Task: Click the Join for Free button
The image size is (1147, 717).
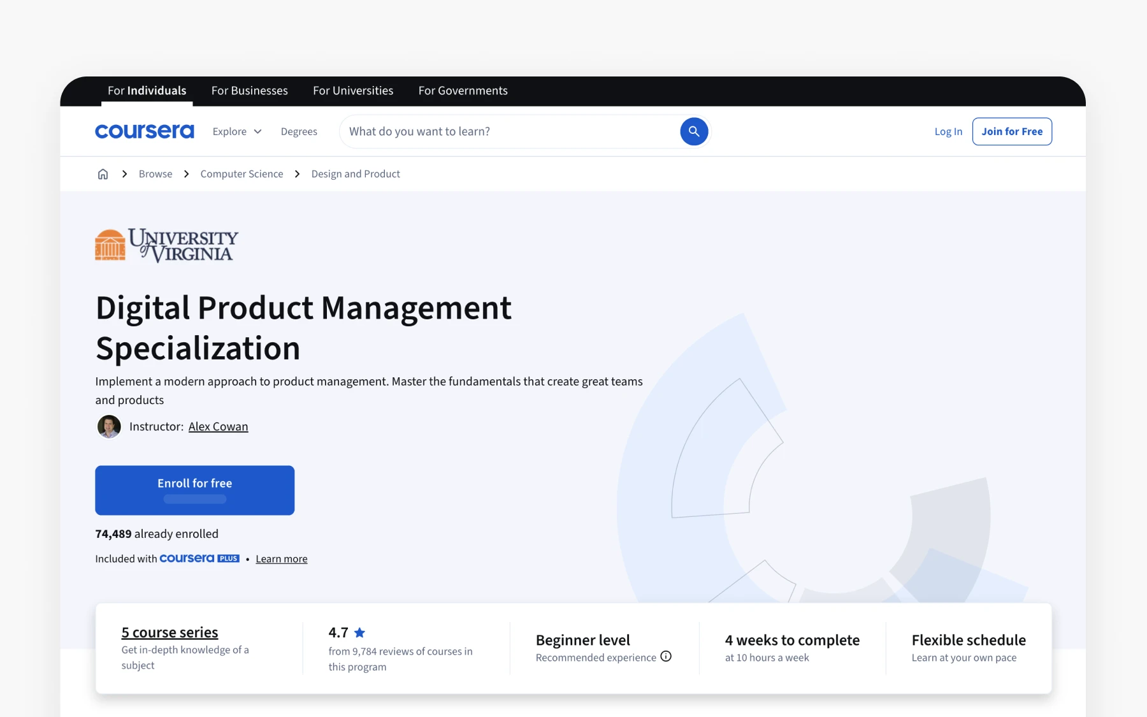Action: click(1012, 131)
